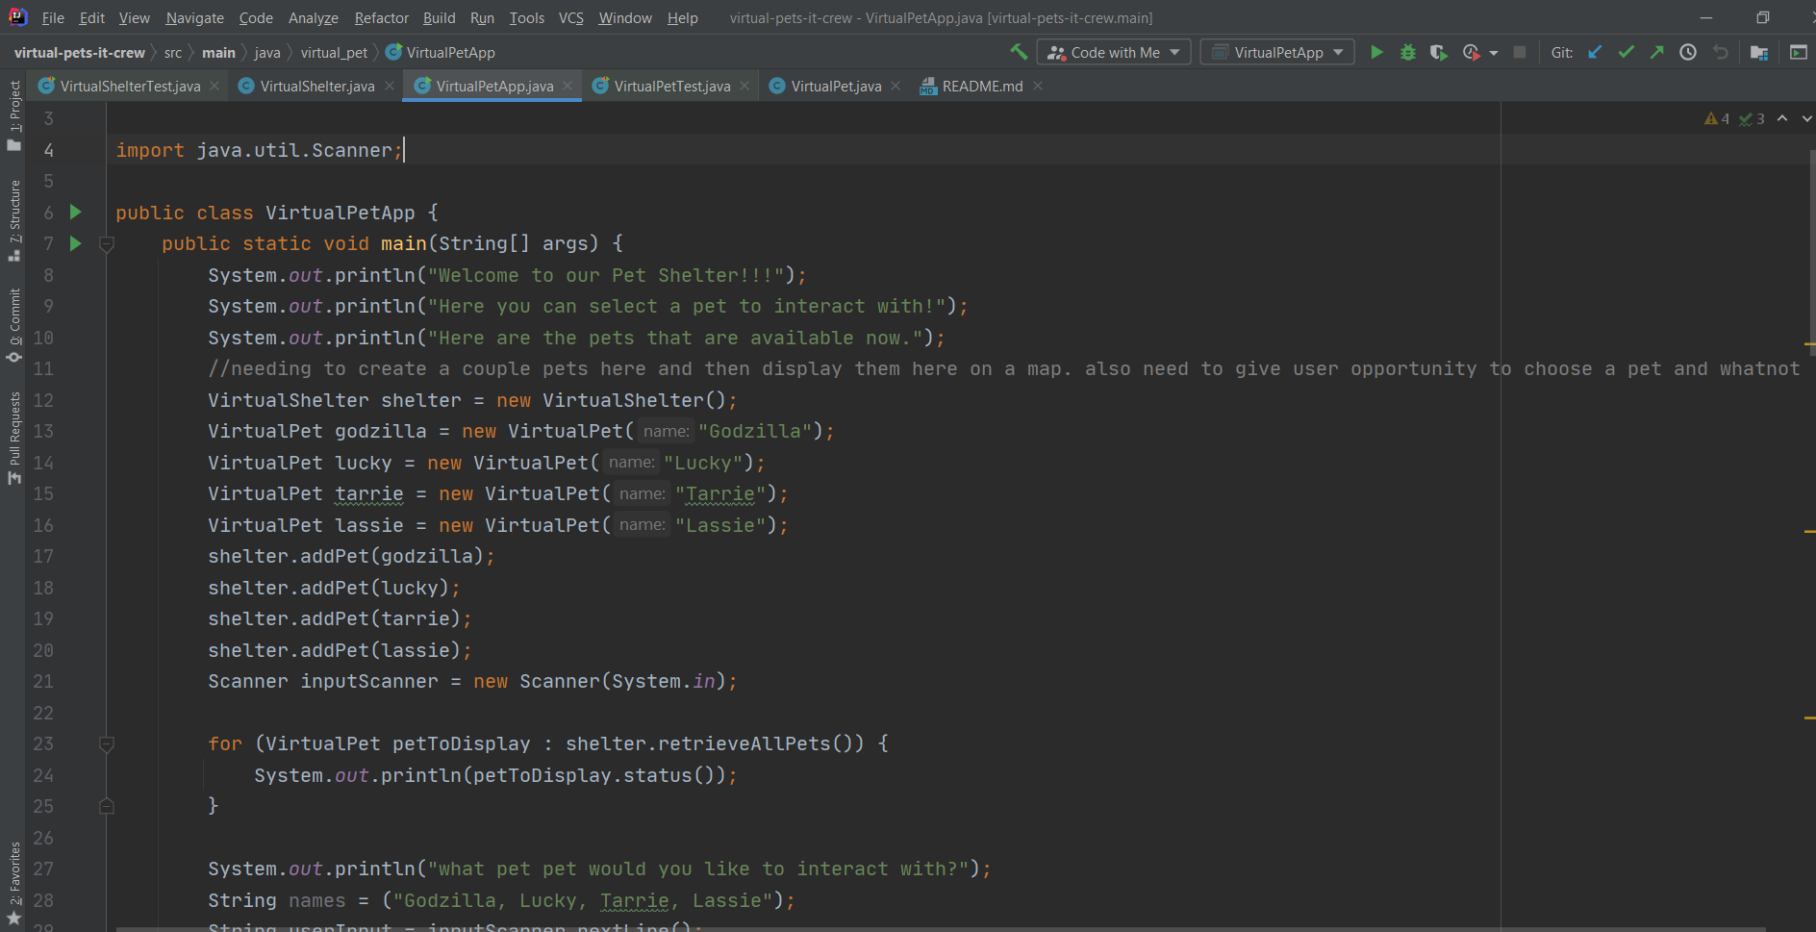Click src in the breadcrumb path
The height and width of the screenshot is (932, 1816).
pyautogui.click(x=172, y=52)
